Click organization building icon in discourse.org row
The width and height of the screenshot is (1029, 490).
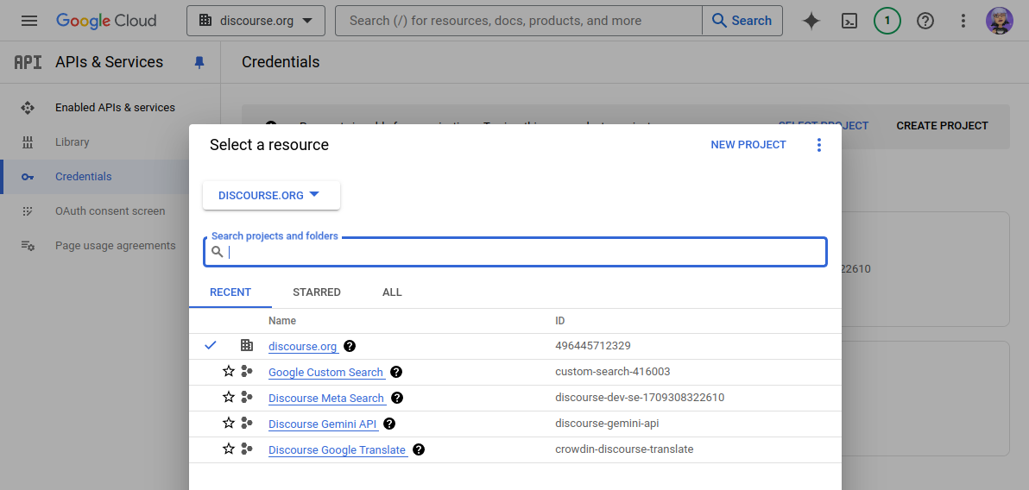[247, 345]
